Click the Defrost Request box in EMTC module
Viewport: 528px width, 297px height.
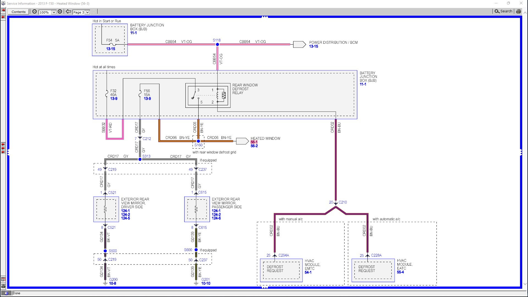pyautogui.click(x=281, y=270)
